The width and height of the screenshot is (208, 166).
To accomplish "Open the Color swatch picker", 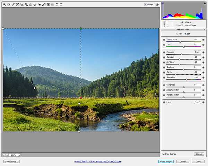I will point(197,102).
